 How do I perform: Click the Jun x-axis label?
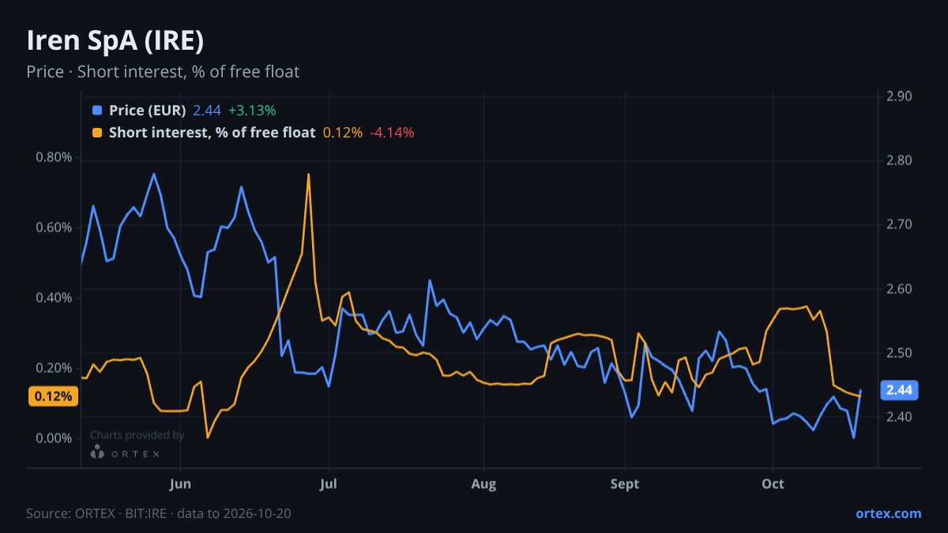180,483
